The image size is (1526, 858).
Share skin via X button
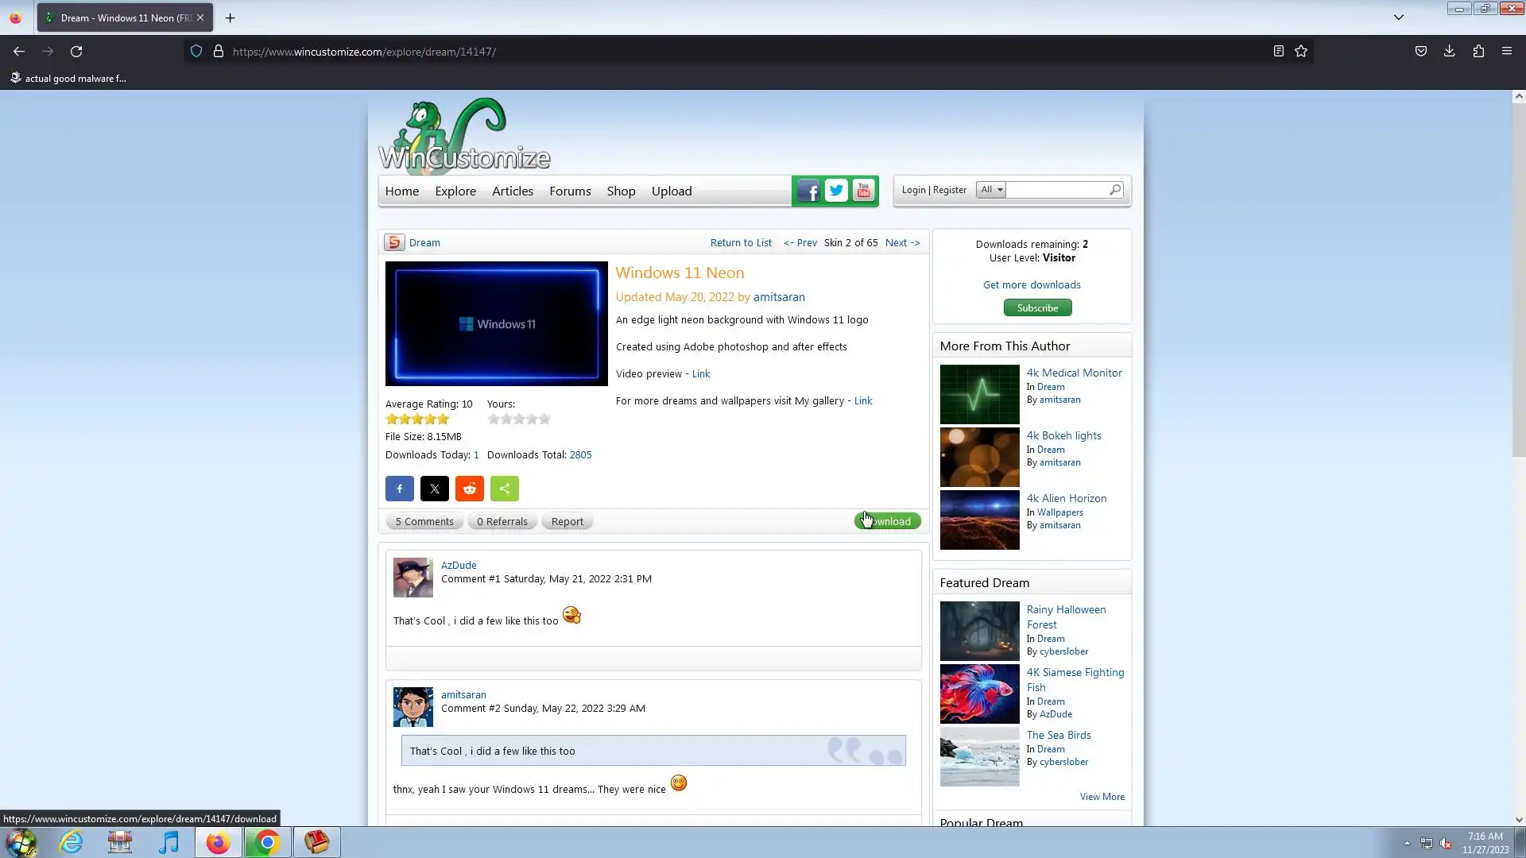click(x=434, y=489)
